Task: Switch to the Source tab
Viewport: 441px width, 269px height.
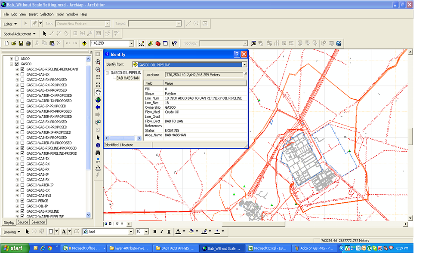Action: 23,223
